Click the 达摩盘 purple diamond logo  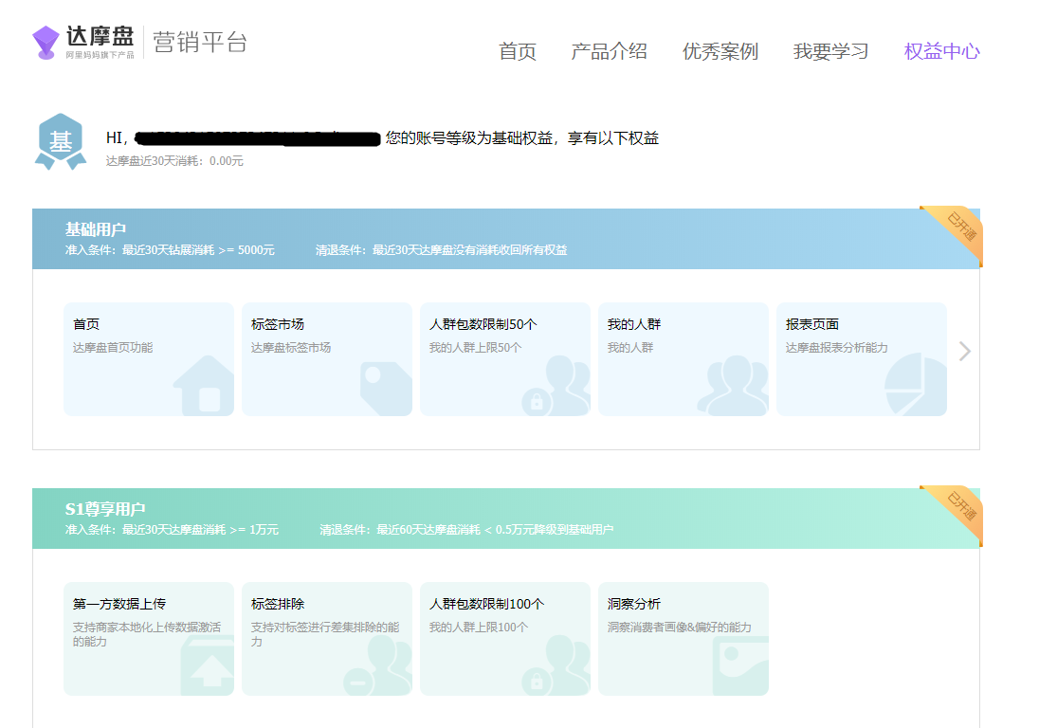pos(46,43)
